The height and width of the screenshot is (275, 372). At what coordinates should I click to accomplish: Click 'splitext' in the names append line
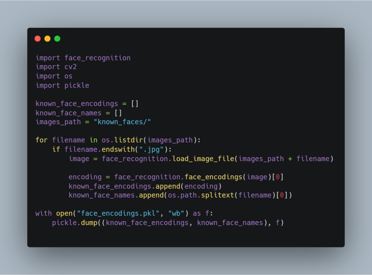point(218,195)
